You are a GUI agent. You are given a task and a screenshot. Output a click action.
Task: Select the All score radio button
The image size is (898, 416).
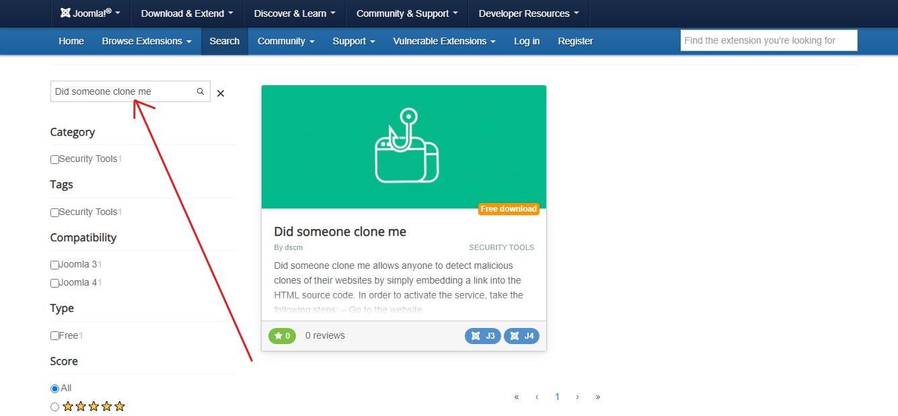55,388
